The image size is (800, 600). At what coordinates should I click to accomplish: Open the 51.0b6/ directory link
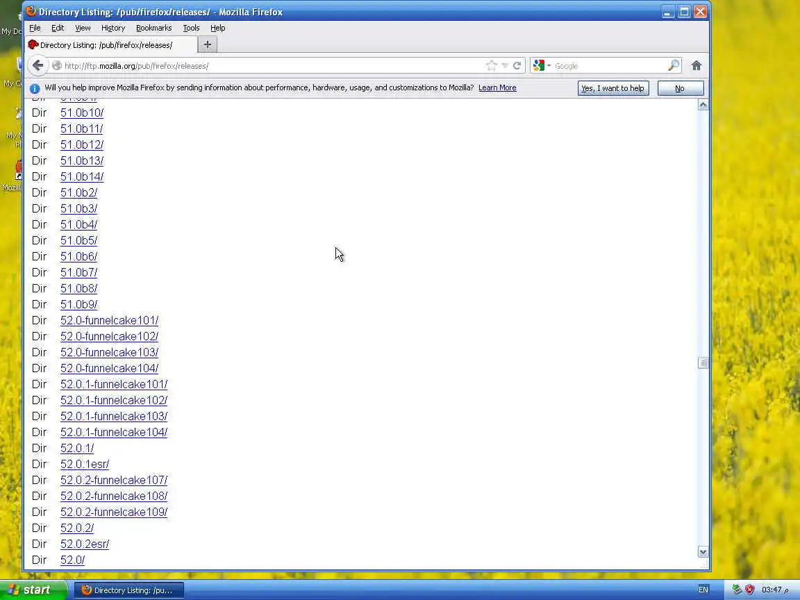tap(78, 257)
